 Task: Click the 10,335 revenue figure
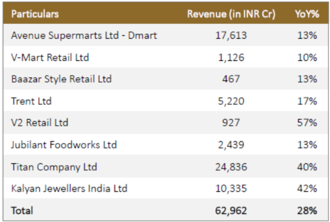231,188
